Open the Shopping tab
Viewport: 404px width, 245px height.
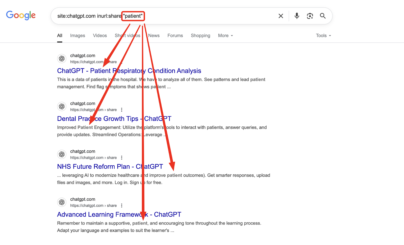[200, 36]
